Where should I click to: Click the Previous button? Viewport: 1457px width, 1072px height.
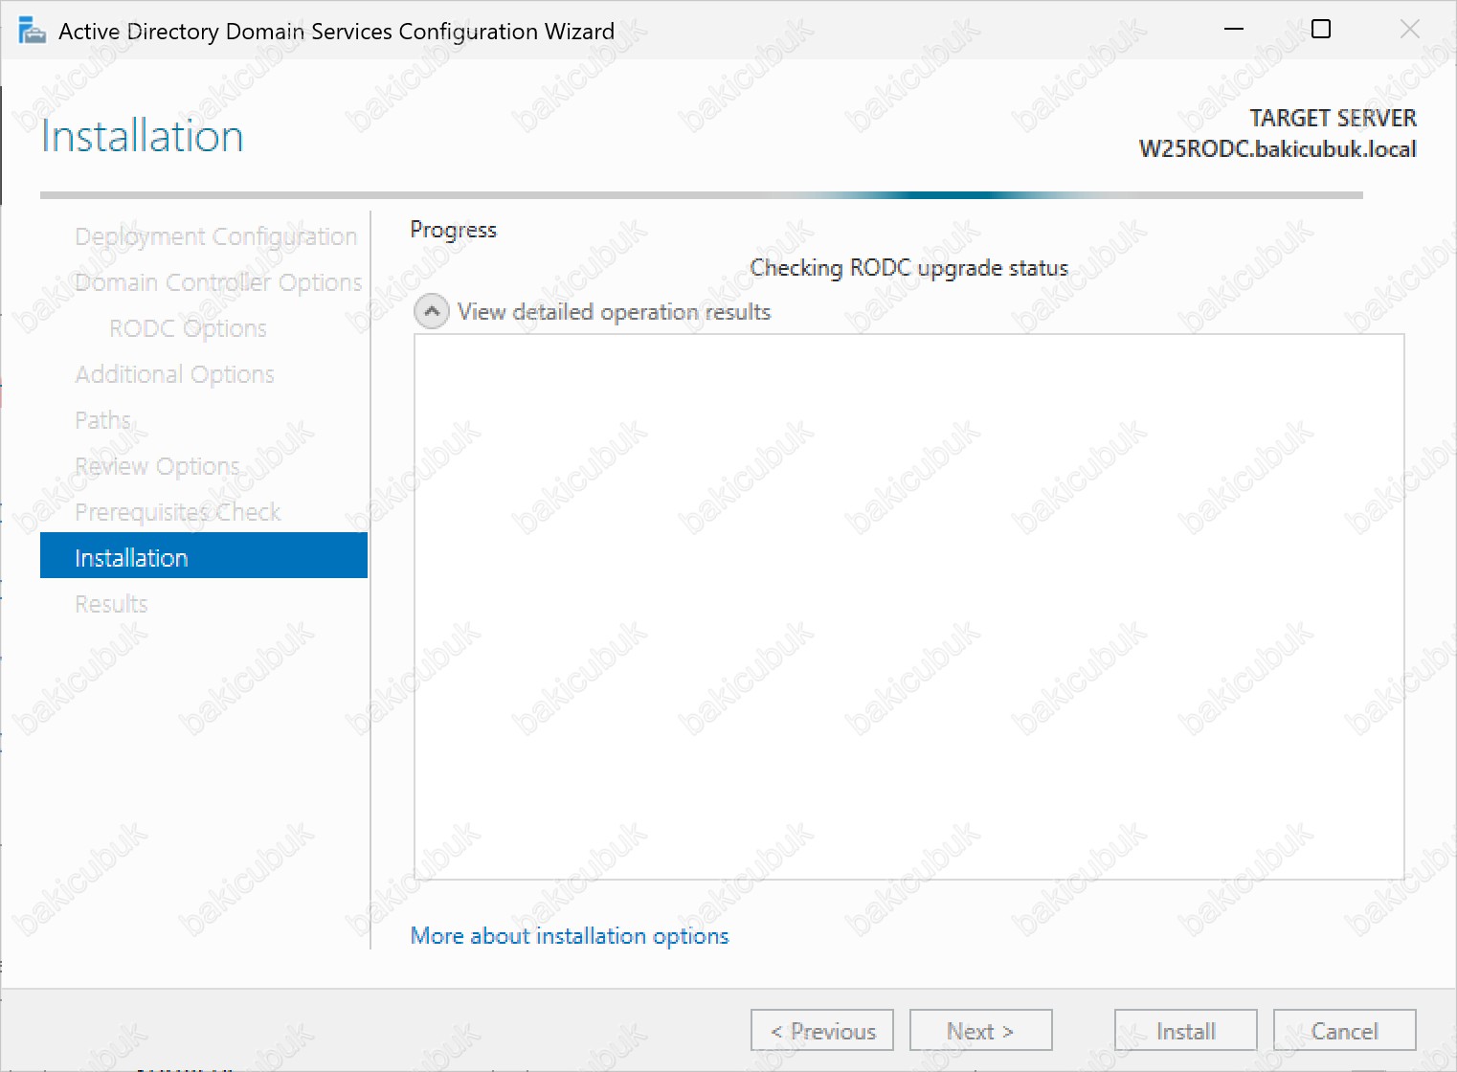(822, 1031)
